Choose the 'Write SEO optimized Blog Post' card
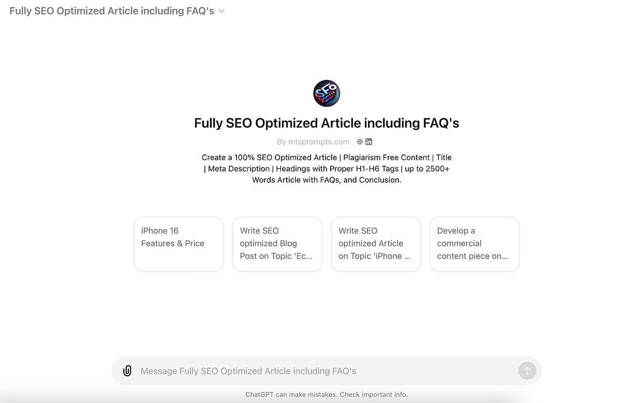This screenshot has height=403, width=621. point(277,243)
